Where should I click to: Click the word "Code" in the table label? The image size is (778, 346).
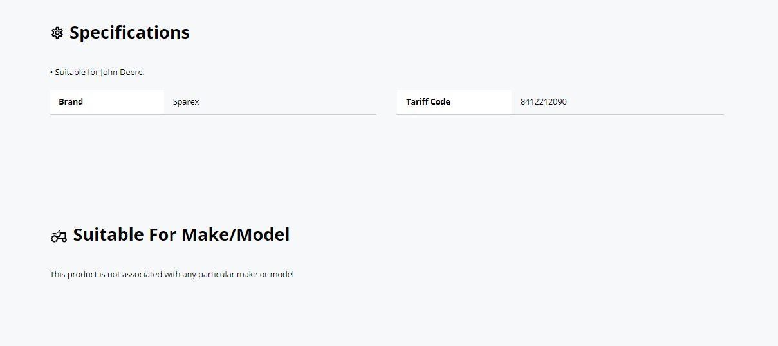(441, 101)
